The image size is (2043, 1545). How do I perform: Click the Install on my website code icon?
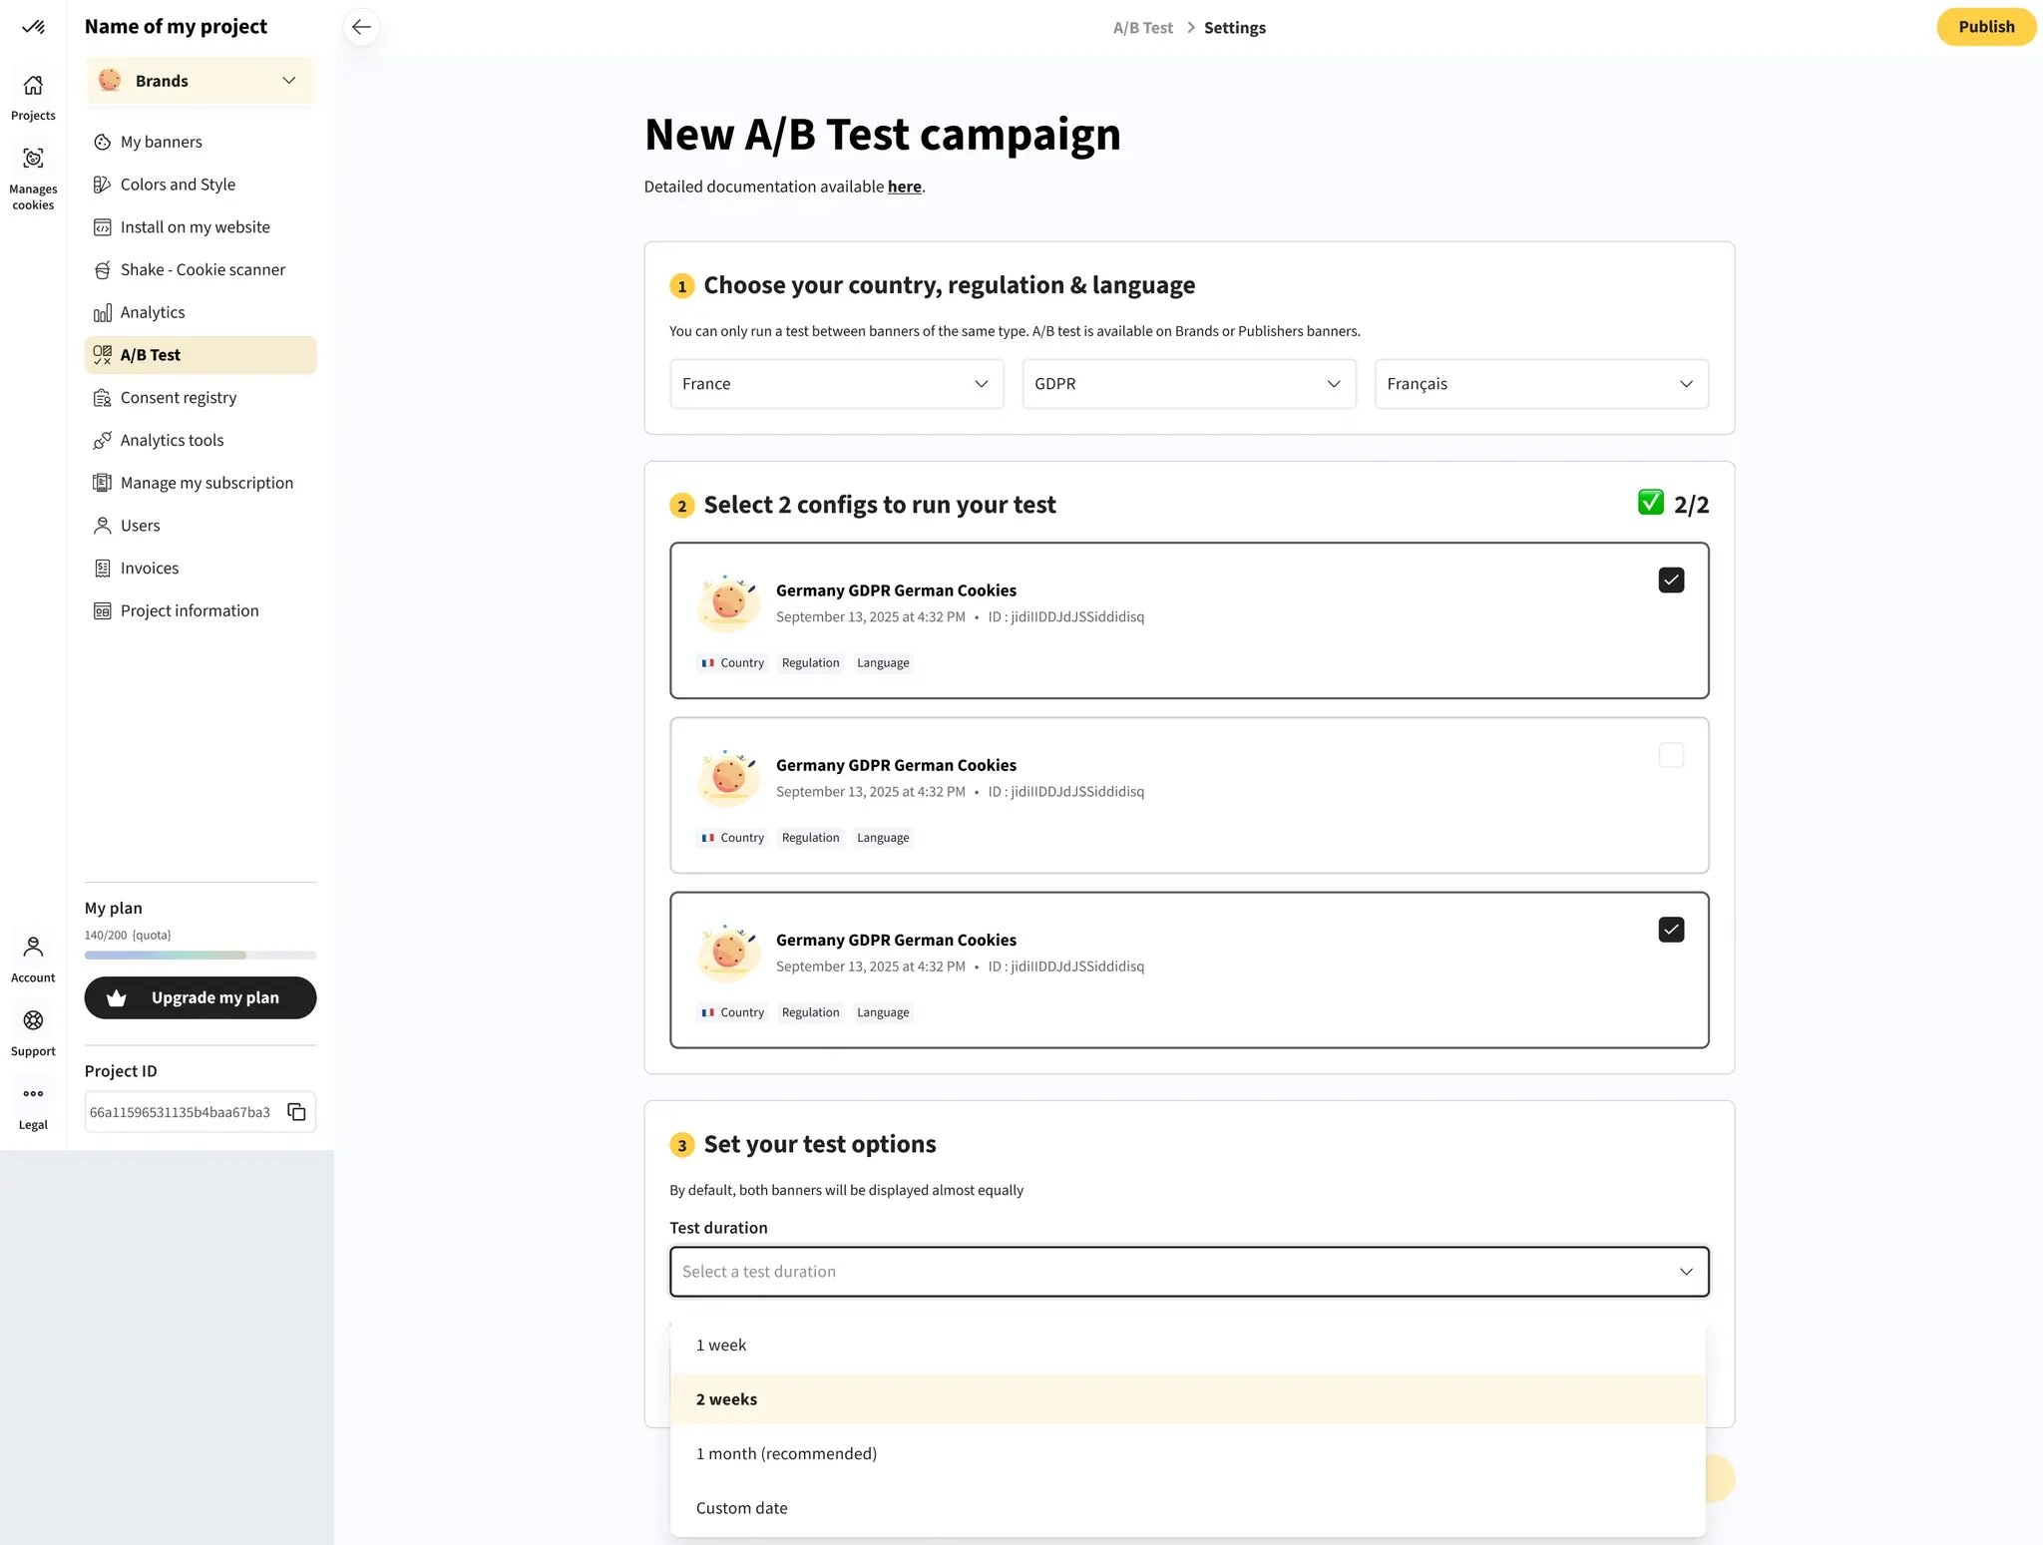tap(102, 227)
